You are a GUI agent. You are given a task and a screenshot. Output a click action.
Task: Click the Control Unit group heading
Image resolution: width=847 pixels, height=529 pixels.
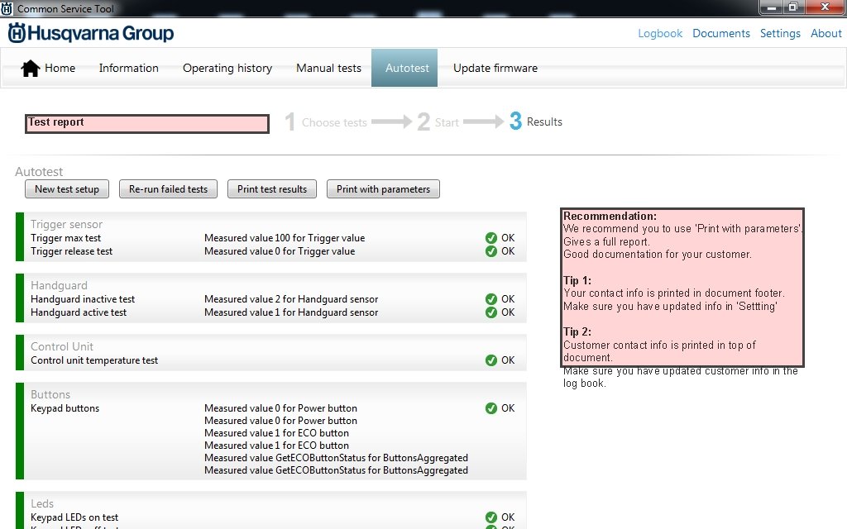coord(61,346)
